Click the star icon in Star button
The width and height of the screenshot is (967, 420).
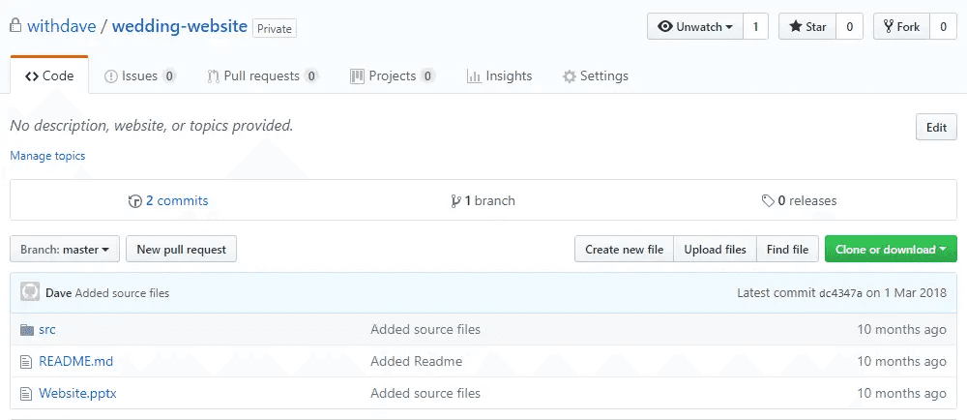click(x=796, y=26)
